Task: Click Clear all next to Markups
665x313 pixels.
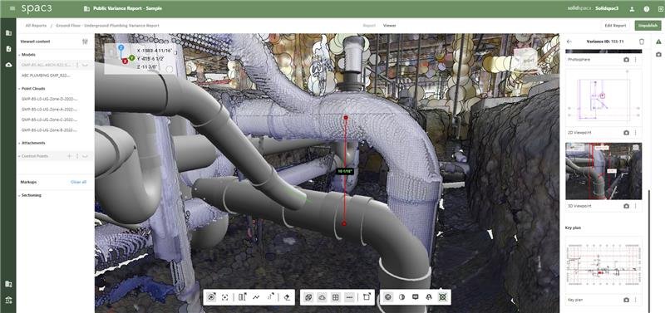Action: coord(78,182)
